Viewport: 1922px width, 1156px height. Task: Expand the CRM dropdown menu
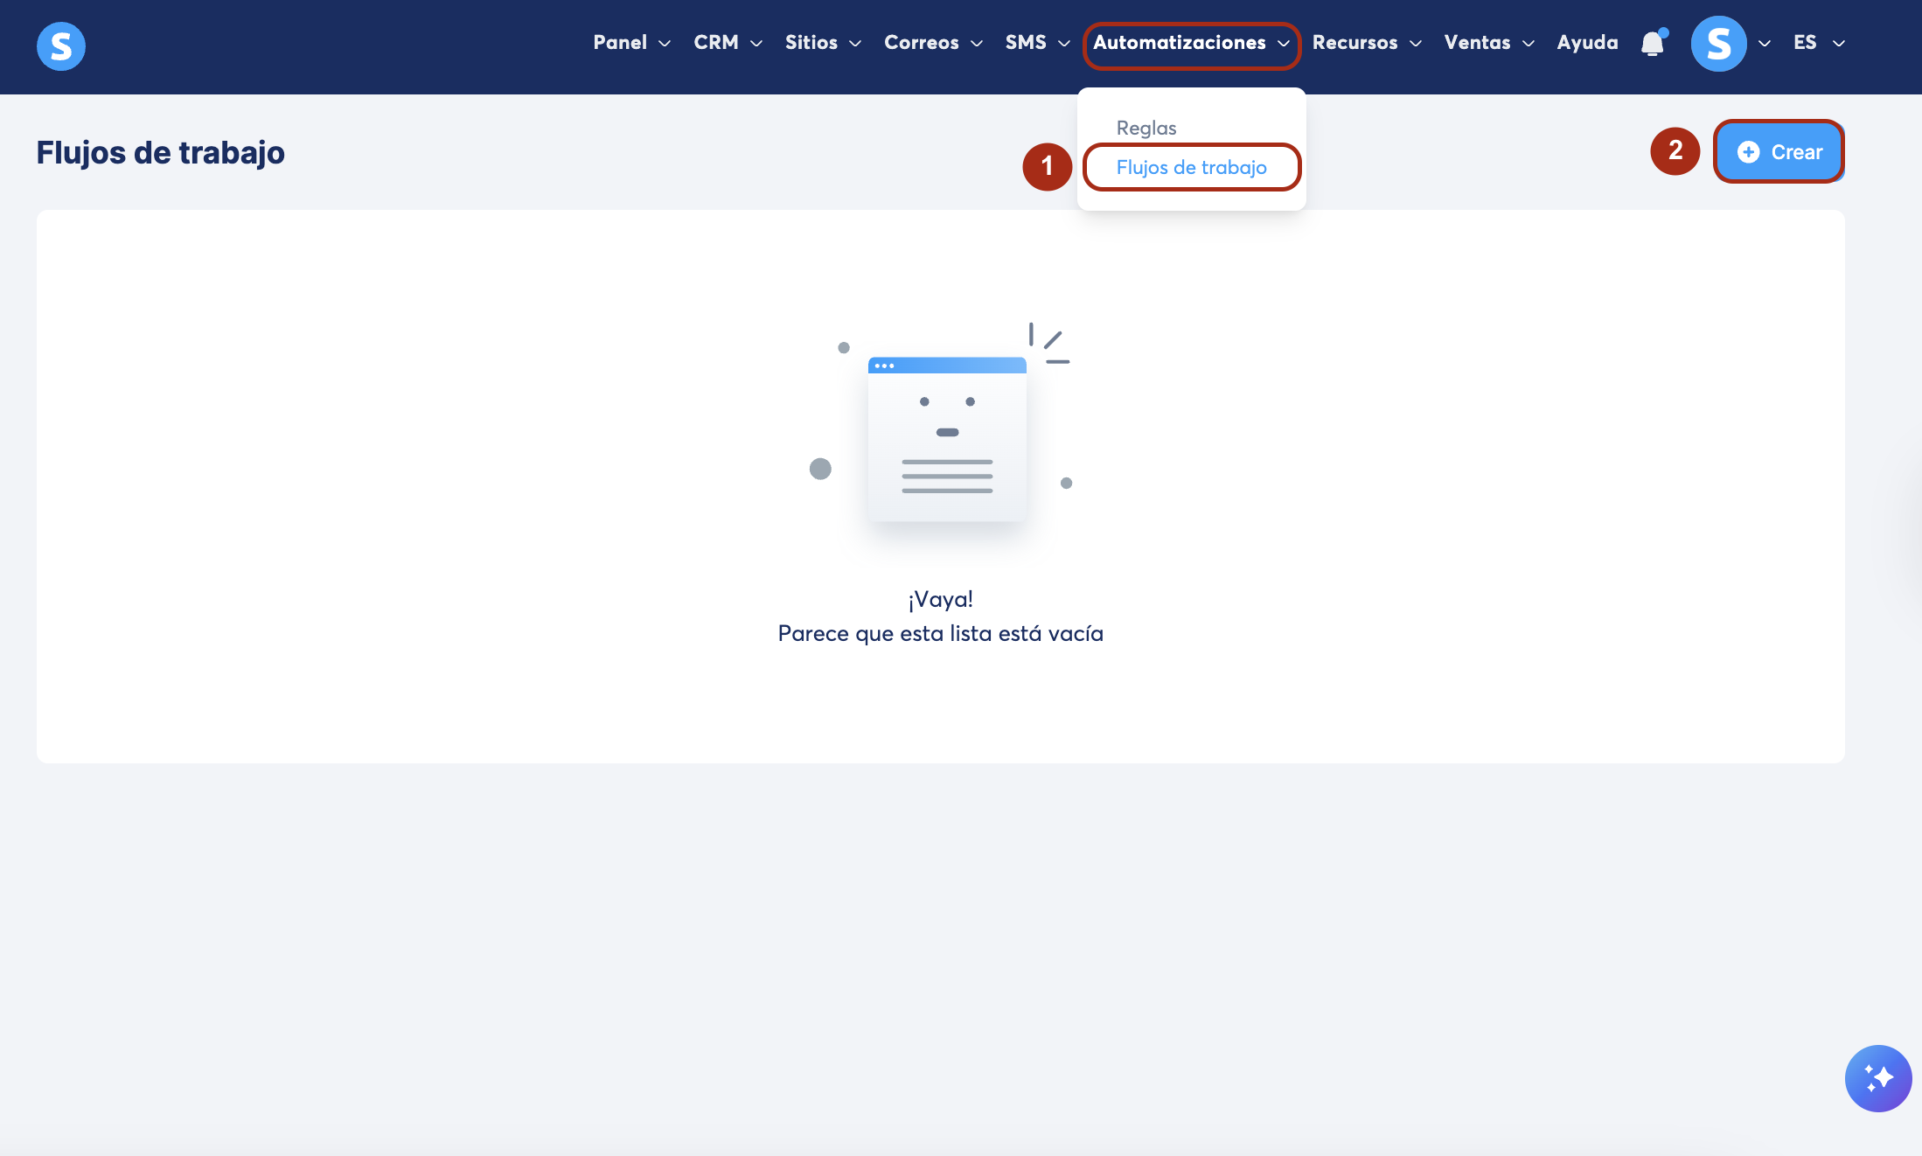click(728, 43)
